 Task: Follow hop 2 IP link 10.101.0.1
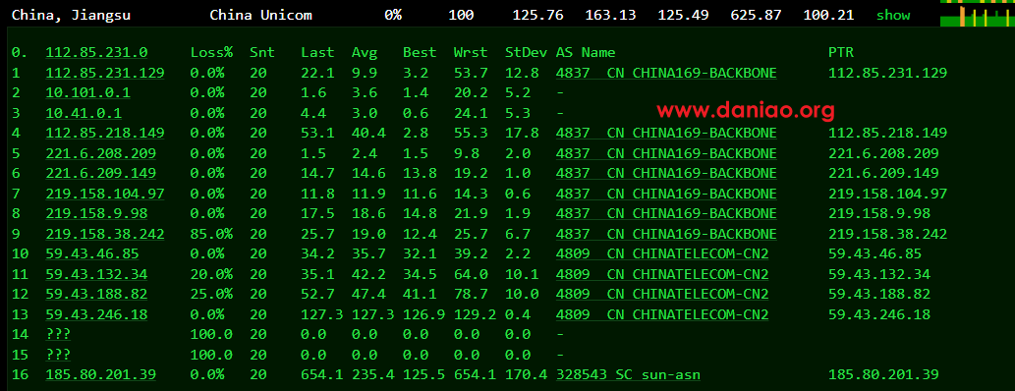[88, 92]
